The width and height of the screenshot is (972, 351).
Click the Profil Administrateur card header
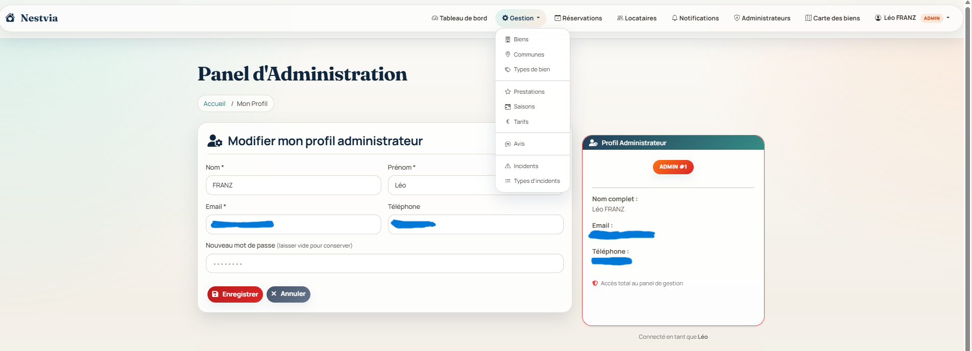click(x=673, y=143)
